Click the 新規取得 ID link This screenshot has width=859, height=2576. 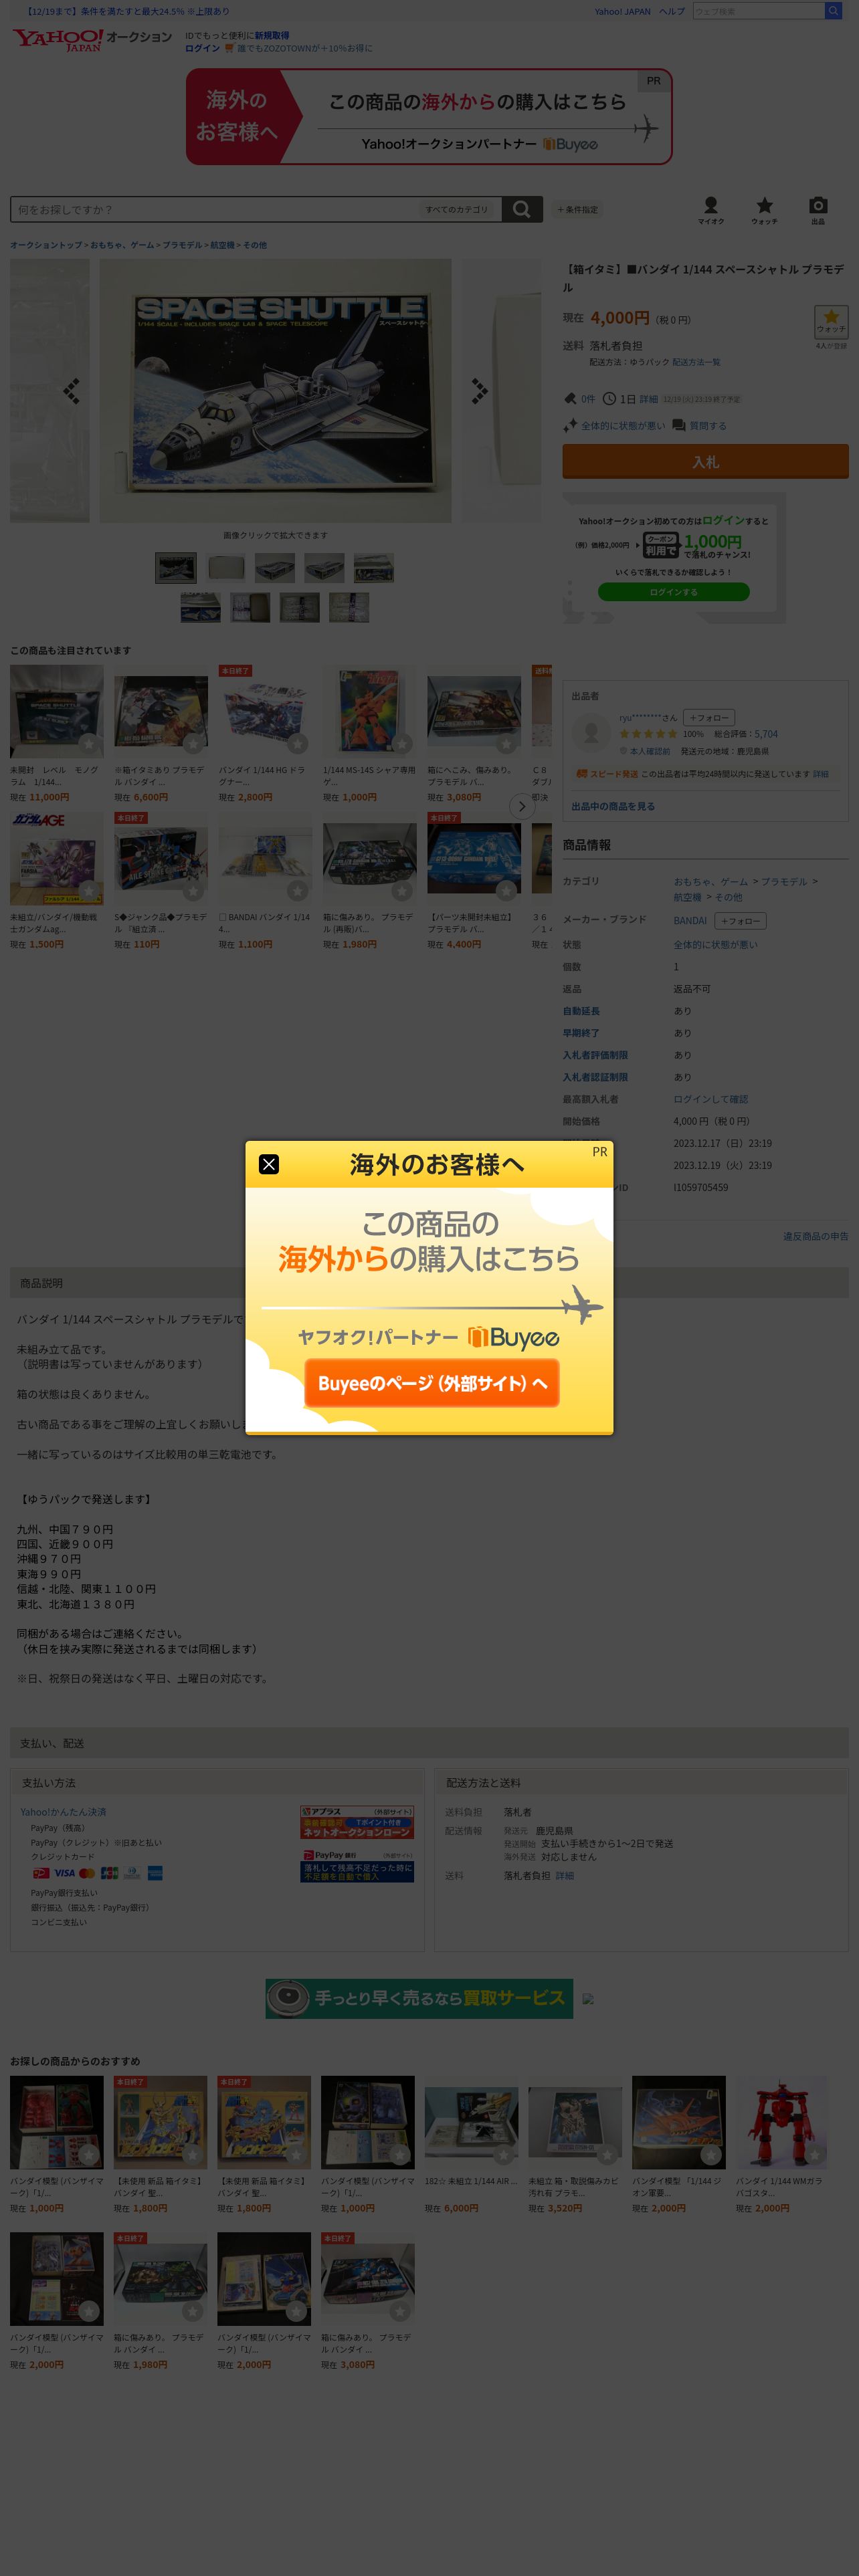tap(271, 35)
